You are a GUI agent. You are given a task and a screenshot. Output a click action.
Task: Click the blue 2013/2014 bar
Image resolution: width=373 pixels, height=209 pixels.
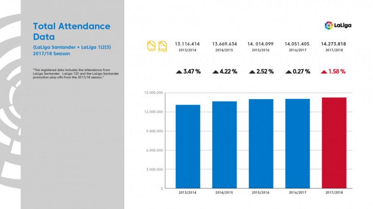[x=188, y=147]
